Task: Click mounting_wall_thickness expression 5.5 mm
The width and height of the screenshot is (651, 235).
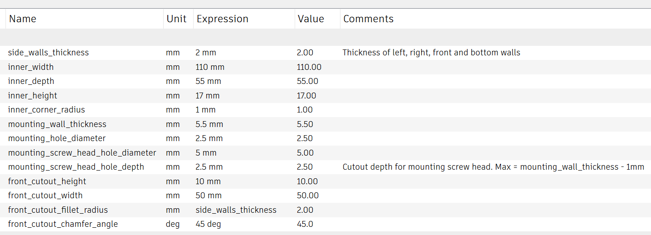Action: pos(209,124)
